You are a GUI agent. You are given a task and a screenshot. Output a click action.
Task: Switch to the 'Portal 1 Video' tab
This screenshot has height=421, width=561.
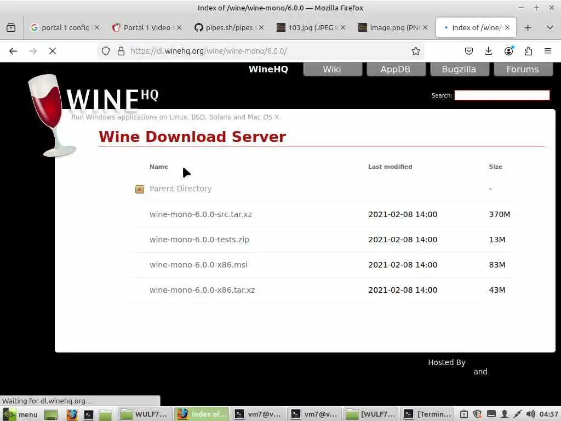click(x=147, y=27)
